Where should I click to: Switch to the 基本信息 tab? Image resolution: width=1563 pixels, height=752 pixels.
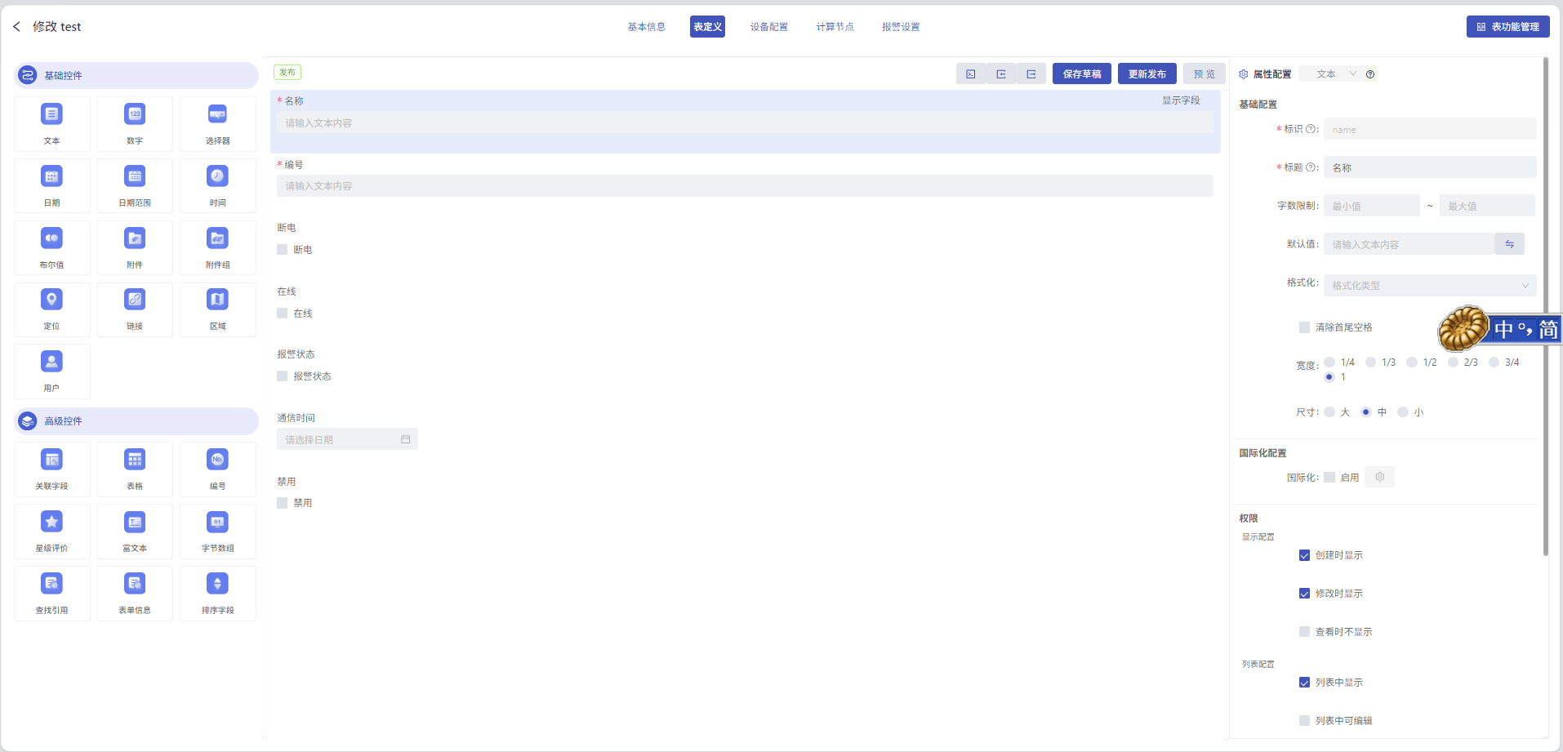coord(647,27)
